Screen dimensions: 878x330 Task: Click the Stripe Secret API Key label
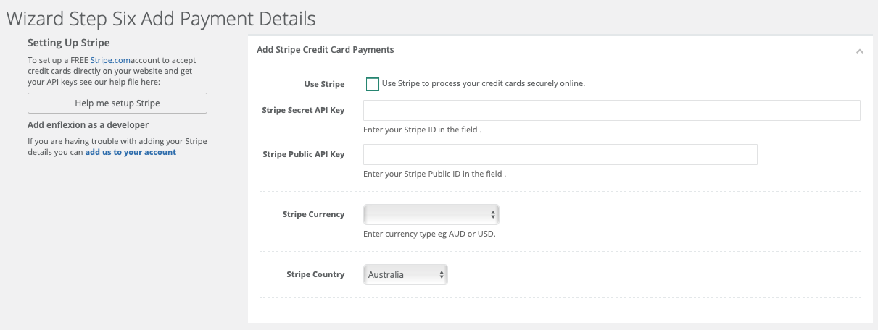pyautogui.click(x=303, y=110)
